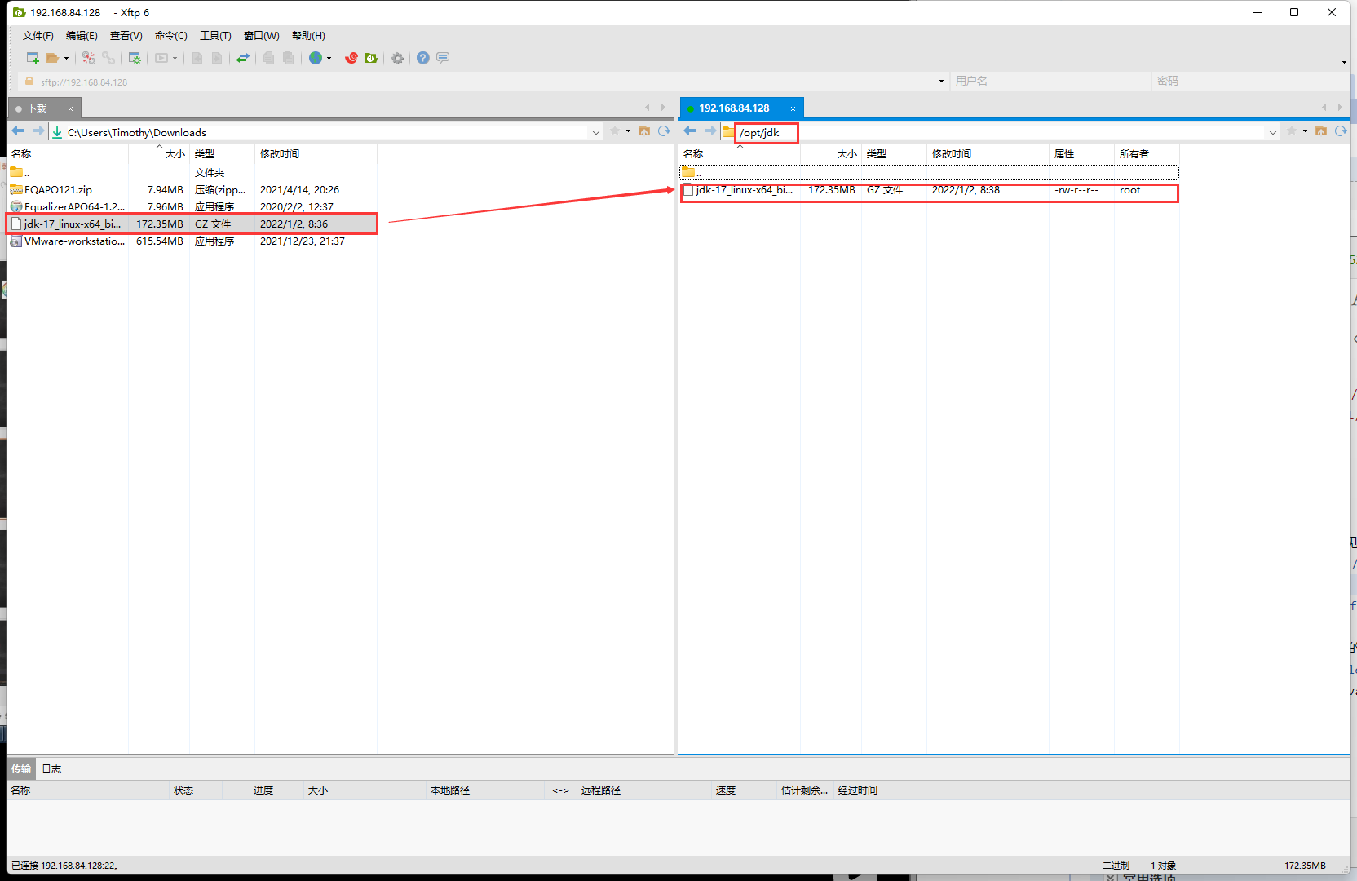Open parent folder in remote pane

click(x=930, y=173)
